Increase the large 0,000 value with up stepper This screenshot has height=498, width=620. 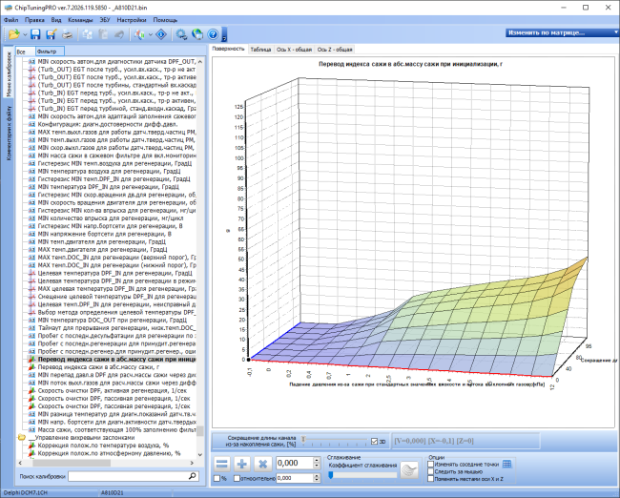pyautogui.click(x=317, y=460)
